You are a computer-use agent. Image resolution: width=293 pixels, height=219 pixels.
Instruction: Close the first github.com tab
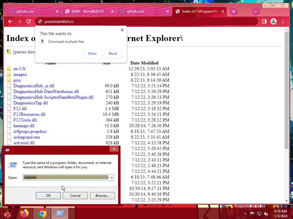pyautogui.click(x=57, y=11)
